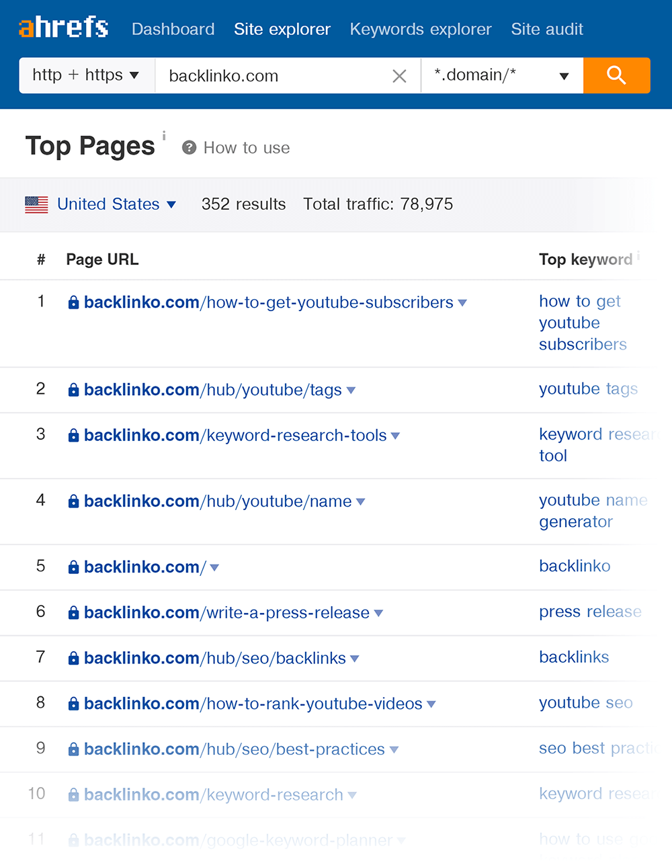672x865 pixels.
Task: Click the How to use question icon
Action: click(190, 148)
